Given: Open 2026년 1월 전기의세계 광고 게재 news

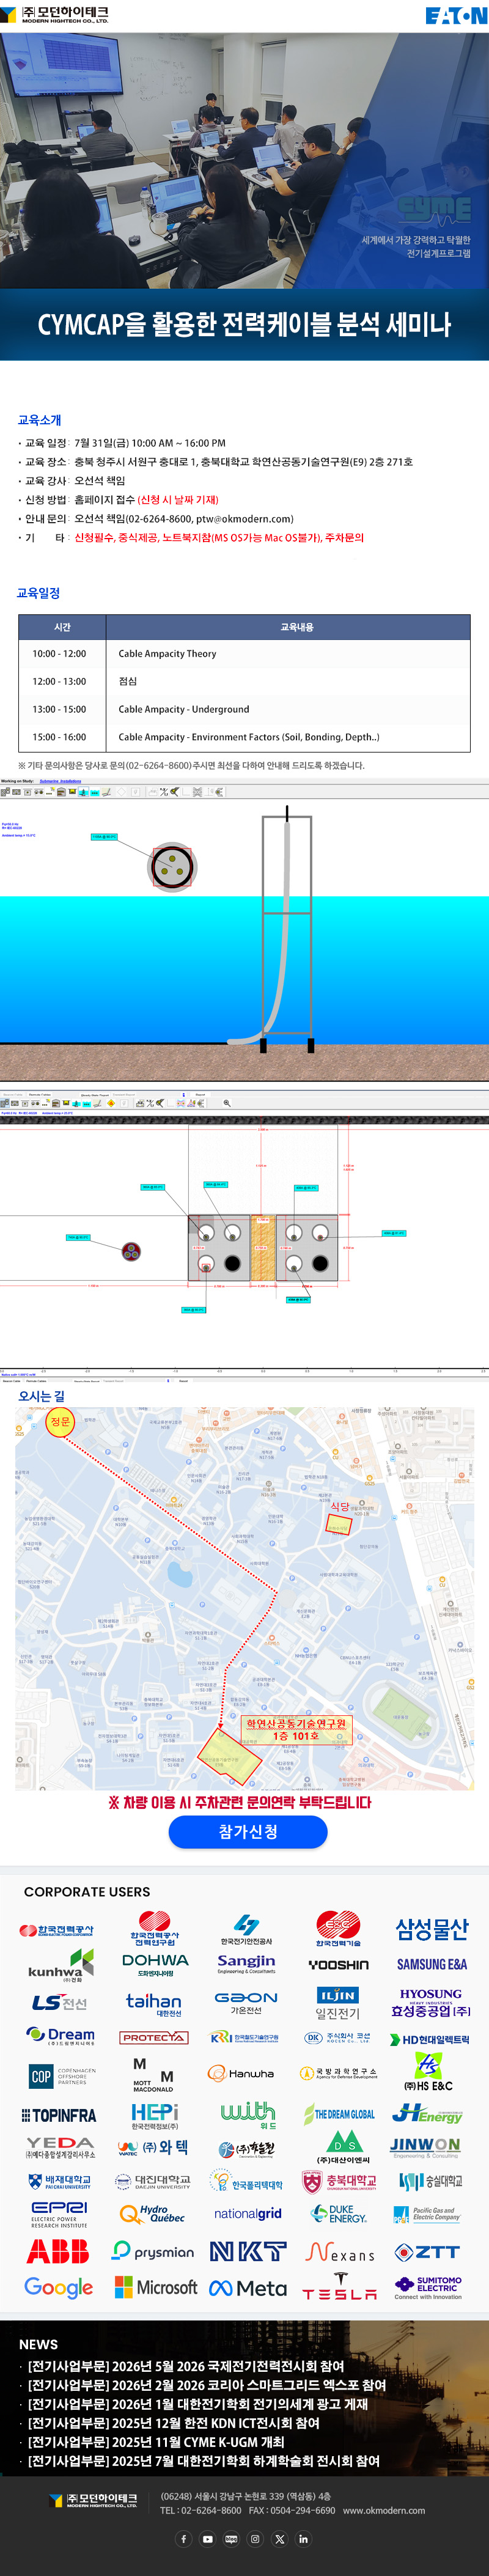Looking at the screenshot, I should (198, 2404).
